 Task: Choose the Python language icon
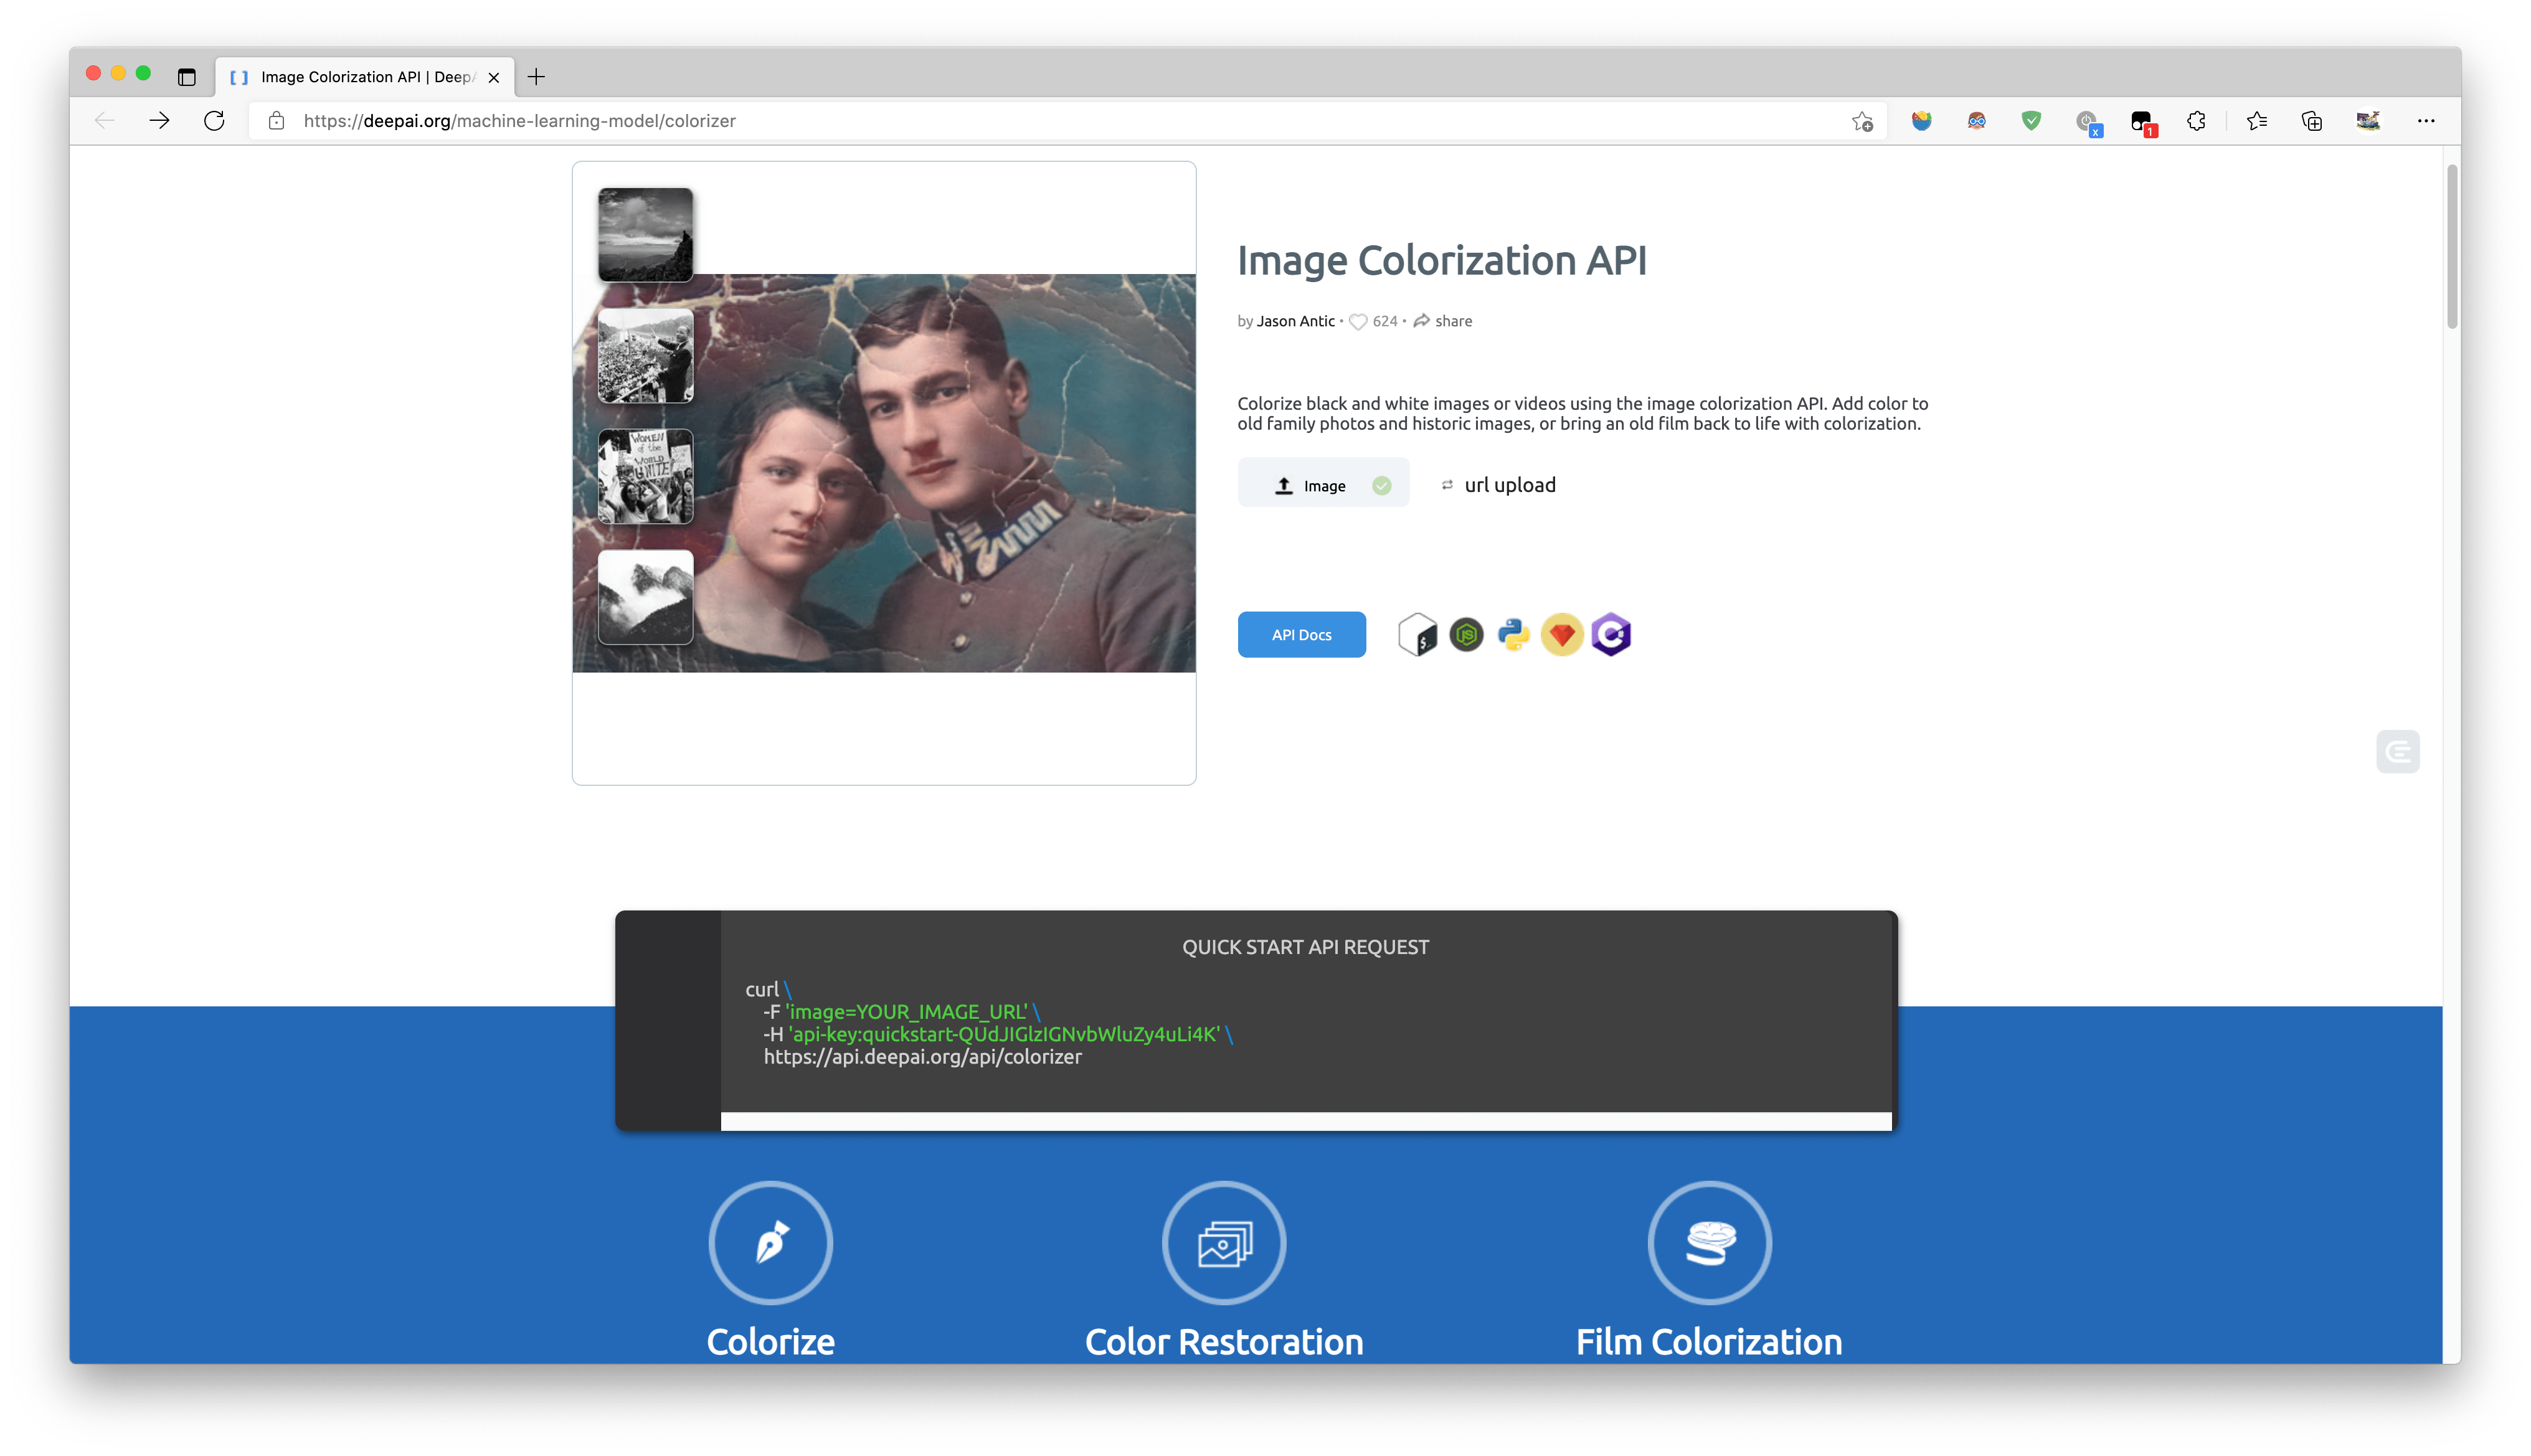(1513, 634)
